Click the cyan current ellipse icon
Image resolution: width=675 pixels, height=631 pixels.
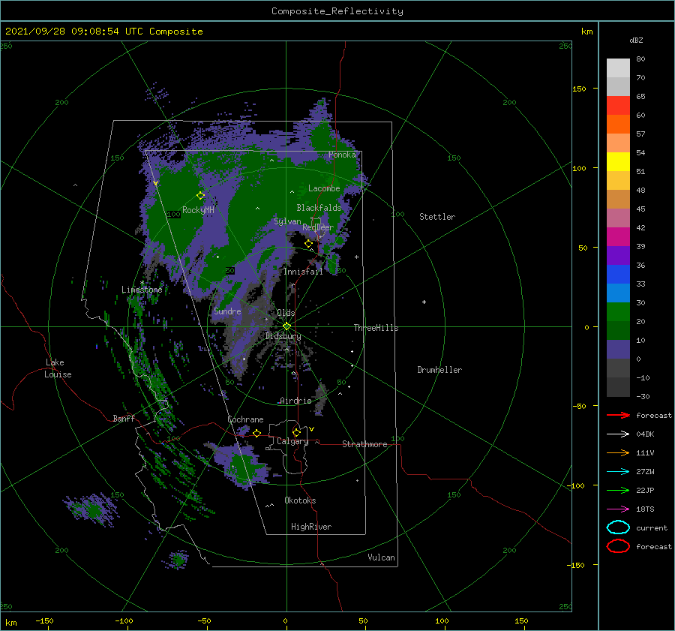pos(618,527)
